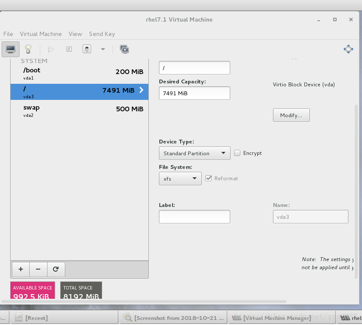The width and height of the screenshot is (362, 325).
Task: Remove the selected mount point
Action: point(38,269)
